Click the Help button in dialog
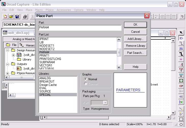The width and height of the screenshot is (186, 128). coord(136,67)
